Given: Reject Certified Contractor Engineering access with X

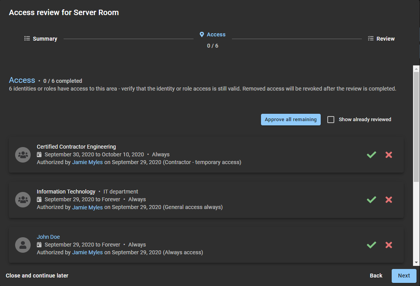Looking at the screenshot, I should click(x=389, y=155).
